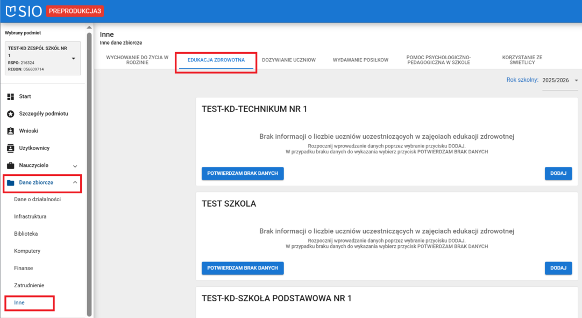582x318 pixels.
Task: Click the Użytkownicy badge icon
Action: pyautogui.click(x=9, y=148)
